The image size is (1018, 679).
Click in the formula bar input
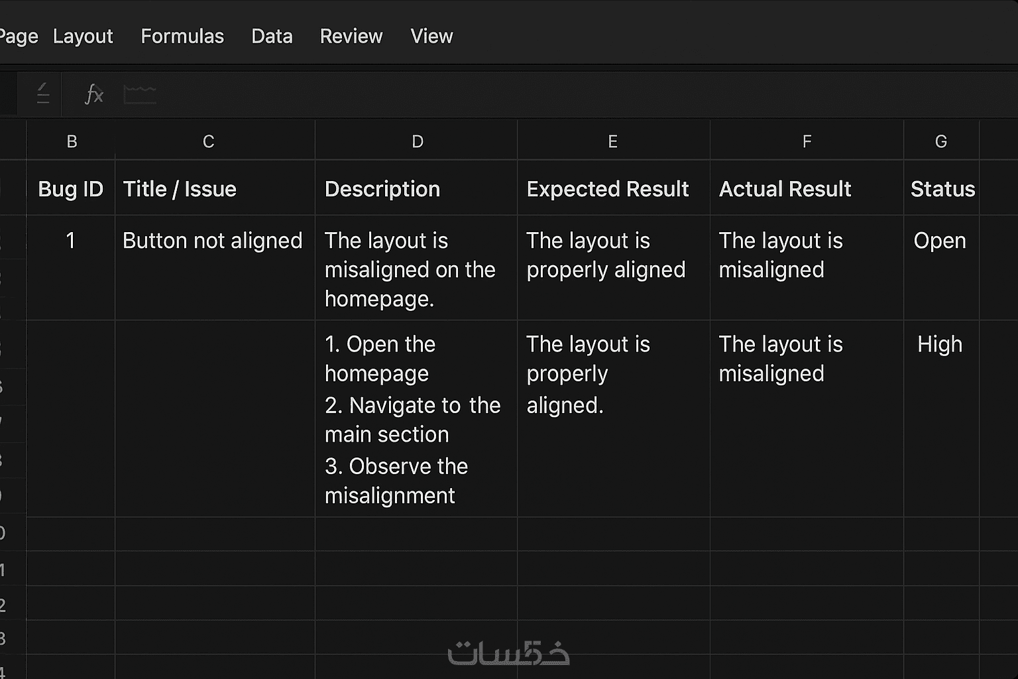[530, 95]
